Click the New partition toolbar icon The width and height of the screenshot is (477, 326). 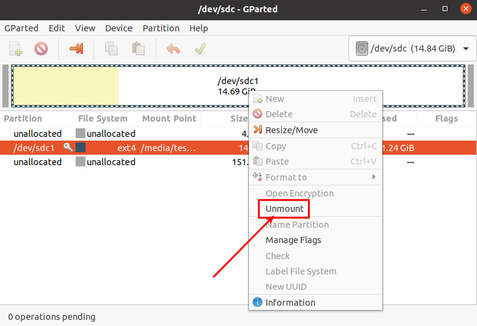(15, 49)
